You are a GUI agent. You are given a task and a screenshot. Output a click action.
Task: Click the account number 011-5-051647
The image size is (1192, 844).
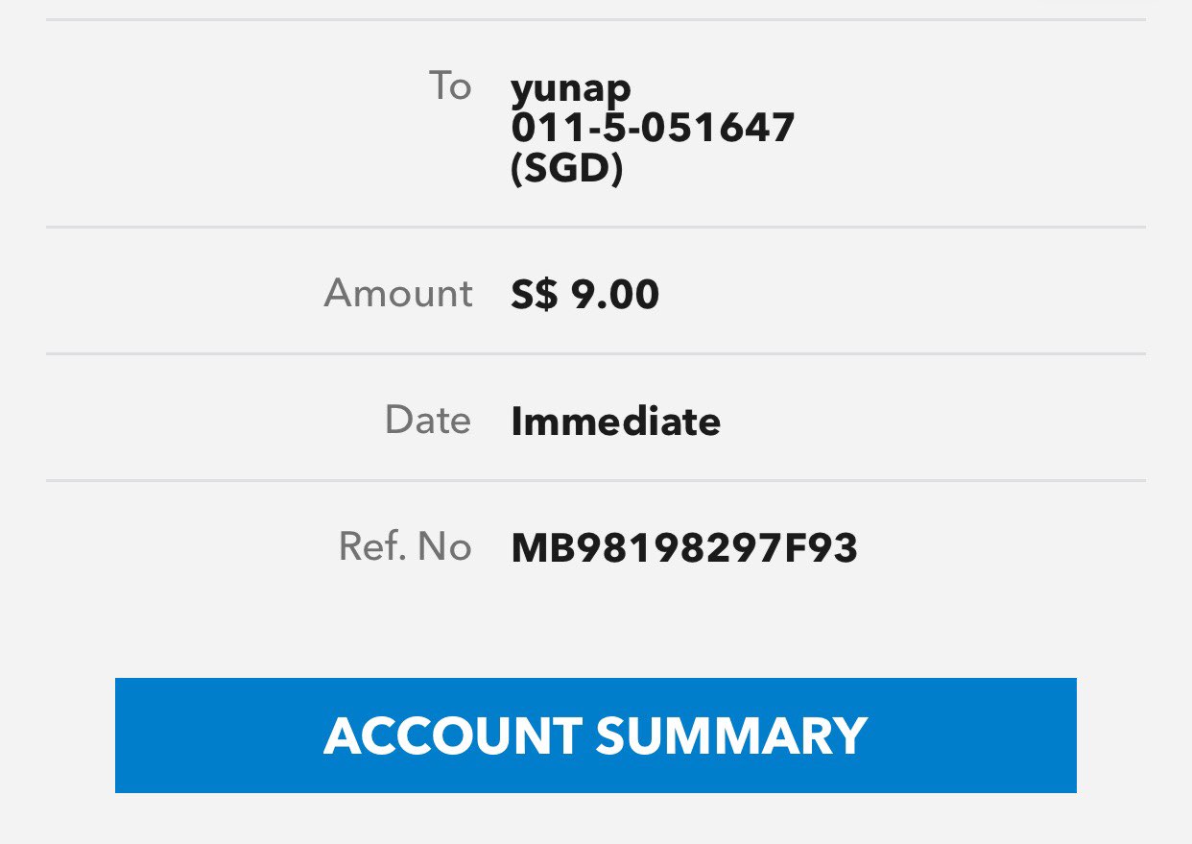click(x=653, y=128)
